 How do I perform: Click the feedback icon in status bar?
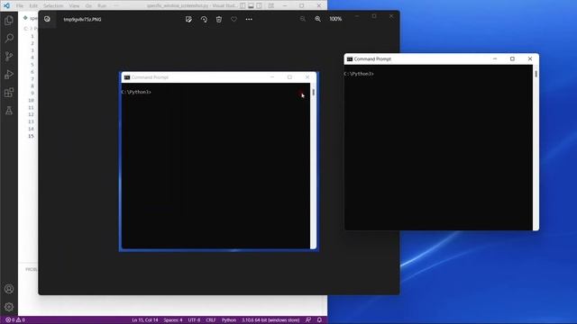[x=308, y=320]
